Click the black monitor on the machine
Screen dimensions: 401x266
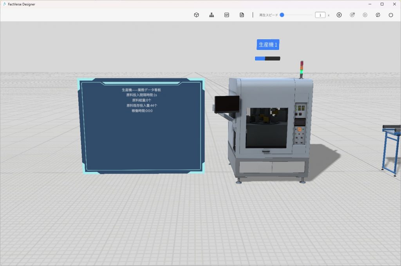(x=227, y=104)
